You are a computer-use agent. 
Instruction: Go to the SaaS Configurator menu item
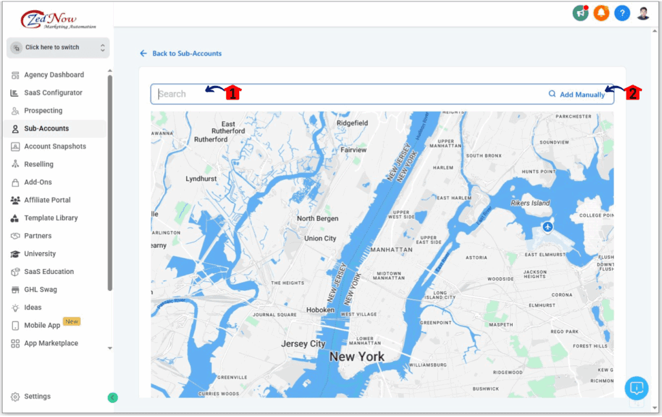tap(53, 93)
